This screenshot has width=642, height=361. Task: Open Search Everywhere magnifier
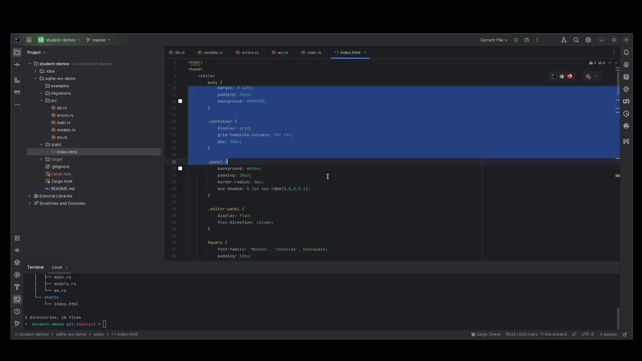pyautogui.click(x=576, y=40)
